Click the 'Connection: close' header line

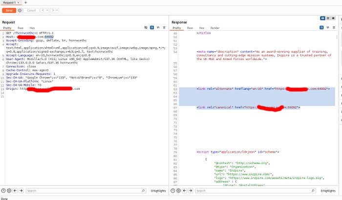pos(21,66)
